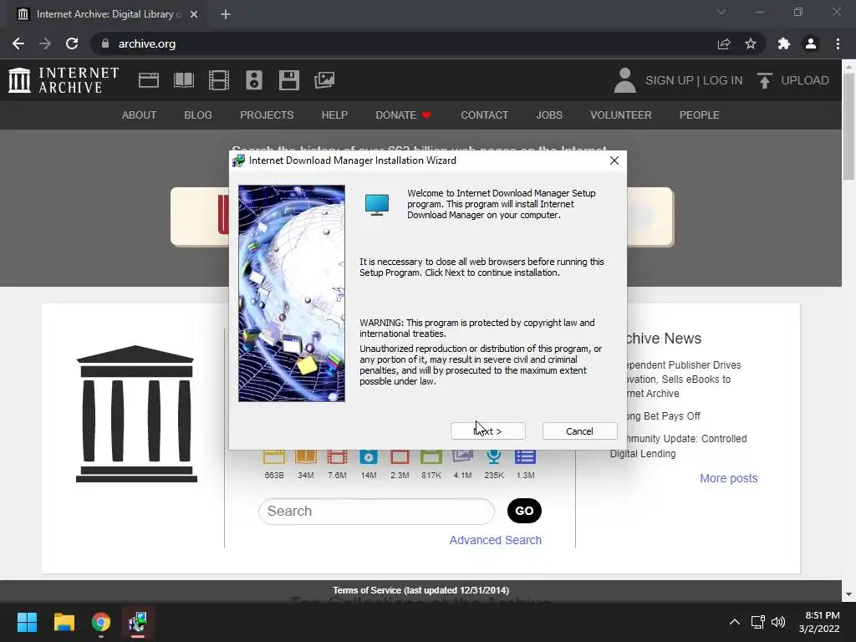Open the tab search dropdown chevron
The height and width of the screenshot is (642, 856).
[721, 12]
